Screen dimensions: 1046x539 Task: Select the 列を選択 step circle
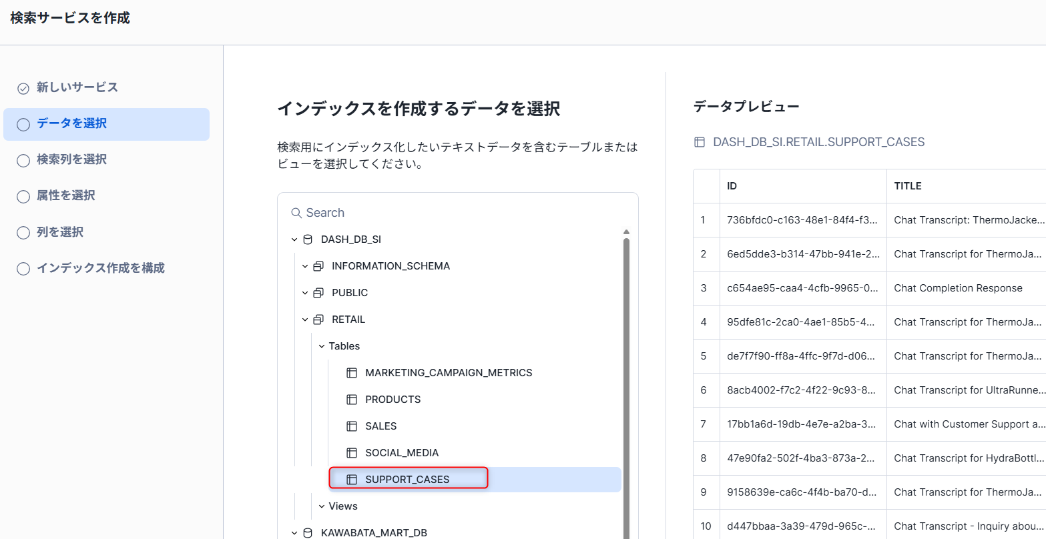(23, 233)
